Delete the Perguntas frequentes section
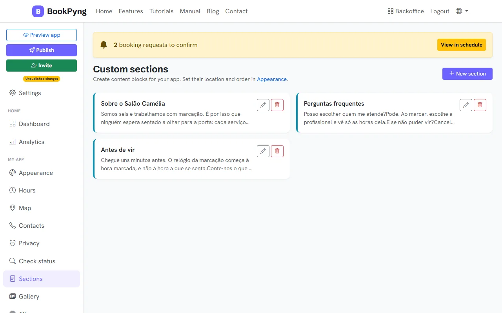This screenshot has width=502, height=313. coord(480,105)
